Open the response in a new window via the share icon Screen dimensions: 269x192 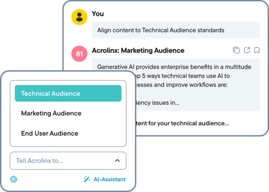[247, 50]
